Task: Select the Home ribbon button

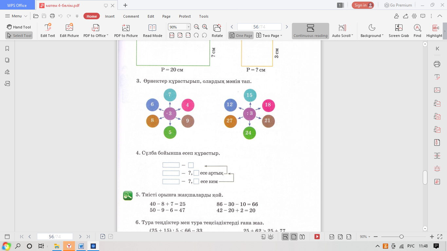Action: pyautogui.click(x=92, y=16)
